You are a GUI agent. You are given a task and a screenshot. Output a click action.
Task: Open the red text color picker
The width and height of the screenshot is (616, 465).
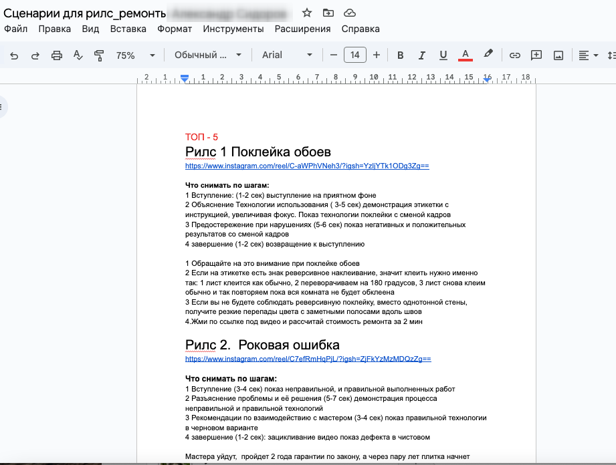click(465, 55)
